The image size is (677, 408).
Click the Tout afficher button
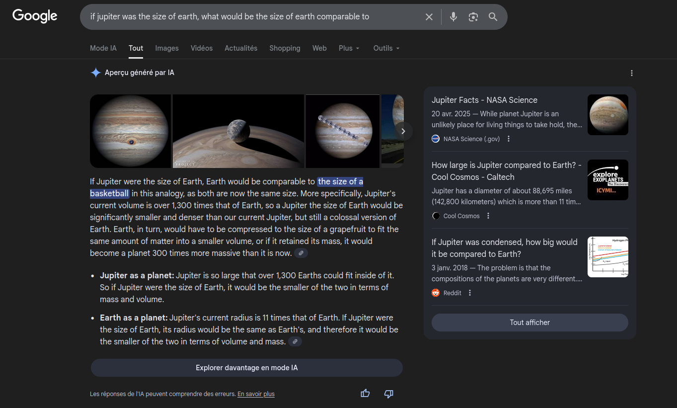tap(530, 323)
